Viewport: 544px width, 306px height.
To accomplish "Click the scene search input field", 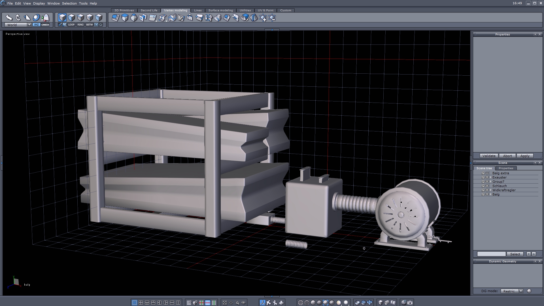I will (x=491, y=254).
